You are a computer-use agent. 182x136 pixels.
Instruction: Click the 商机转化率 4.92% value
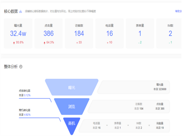point(27,115)
